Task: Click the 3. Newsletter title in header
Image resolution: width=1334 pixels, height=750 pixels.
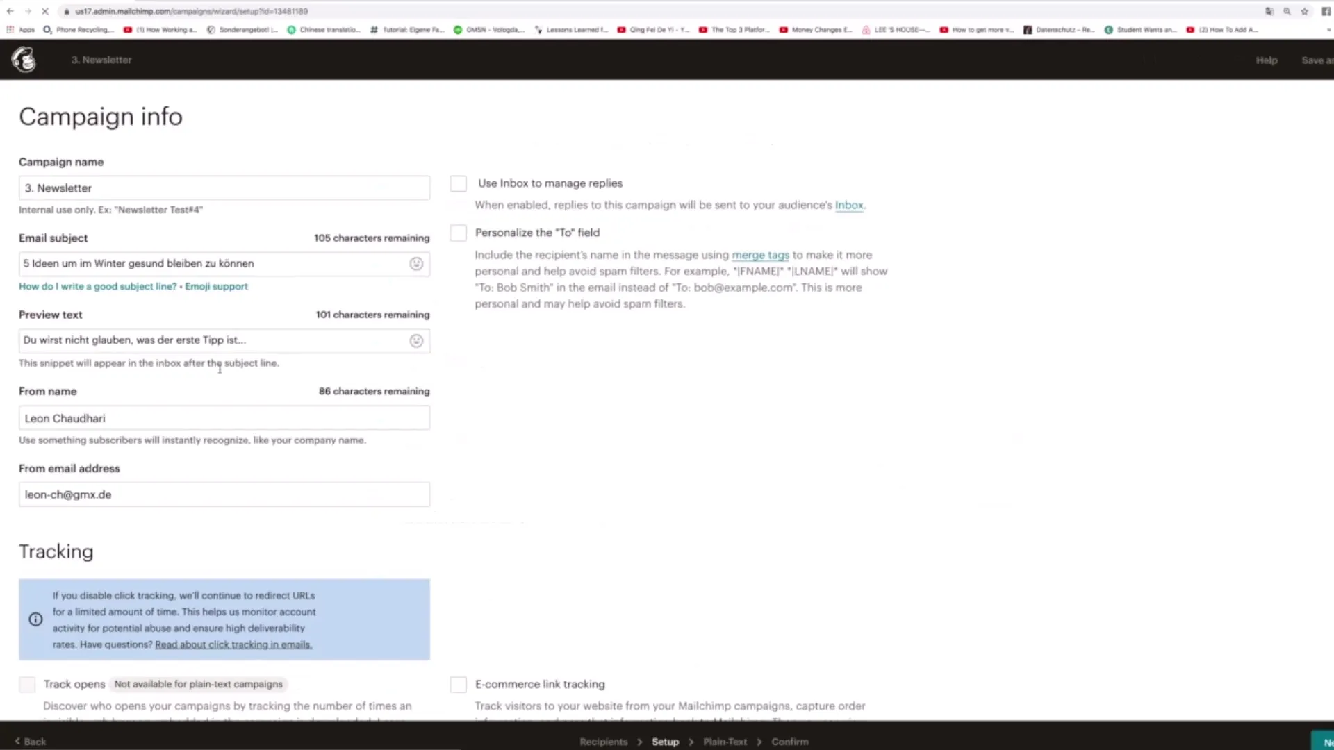Action: tap(101, 60)
